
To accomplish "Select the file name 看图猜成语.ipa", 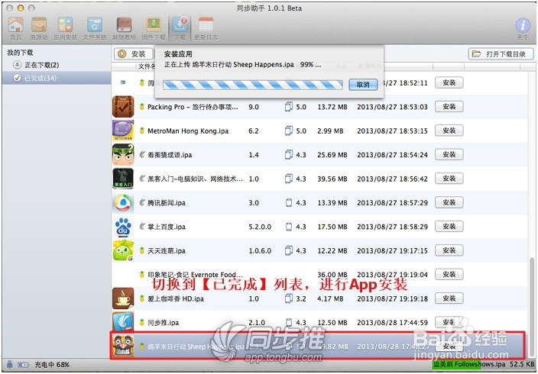I will coord(170,155).
